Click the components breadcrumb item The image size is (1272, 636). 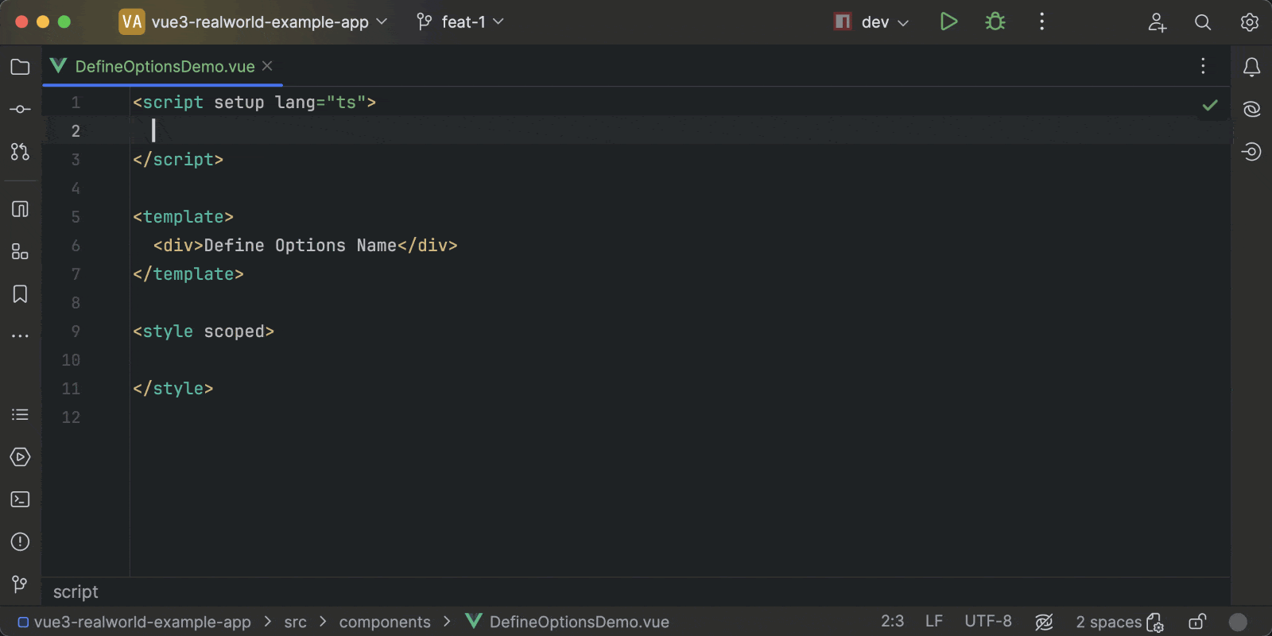coord(384,622)
